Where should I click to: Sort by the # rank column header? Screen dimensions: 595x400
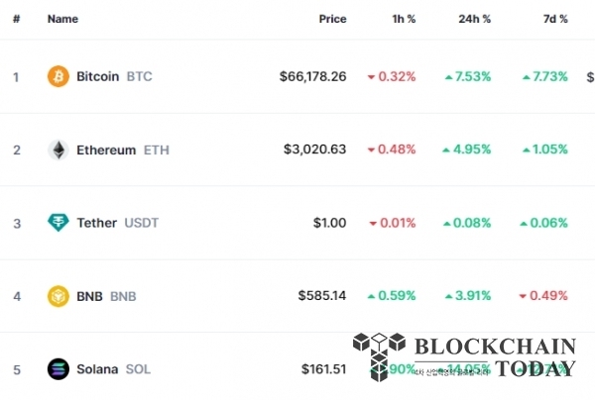pyautogui.click(x=16, y=19)
